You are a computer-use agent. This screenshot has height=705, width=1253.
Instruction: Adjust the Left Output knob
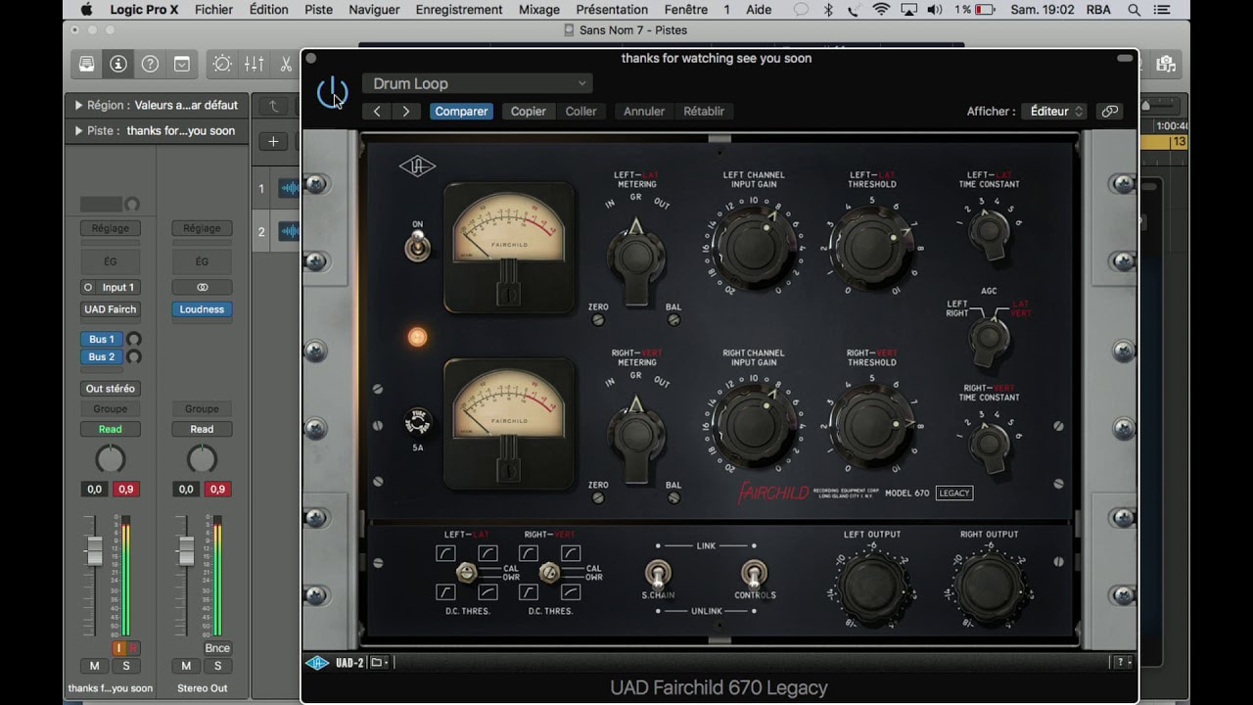tap(872, 587)
